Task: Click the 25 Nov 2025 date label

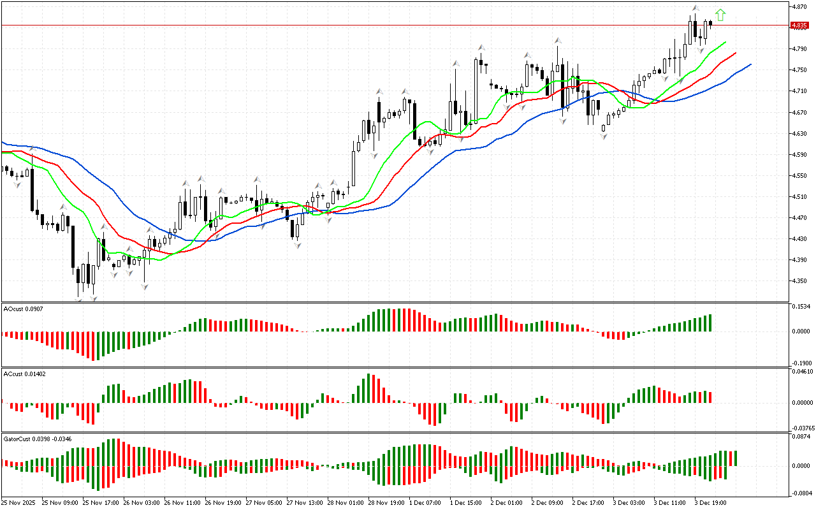Action: pos(19,502)
